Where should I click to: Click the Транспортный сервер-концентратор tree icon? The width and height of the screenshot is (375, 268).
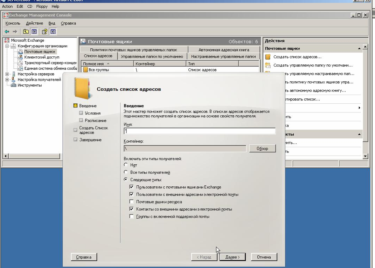point(20,63)
